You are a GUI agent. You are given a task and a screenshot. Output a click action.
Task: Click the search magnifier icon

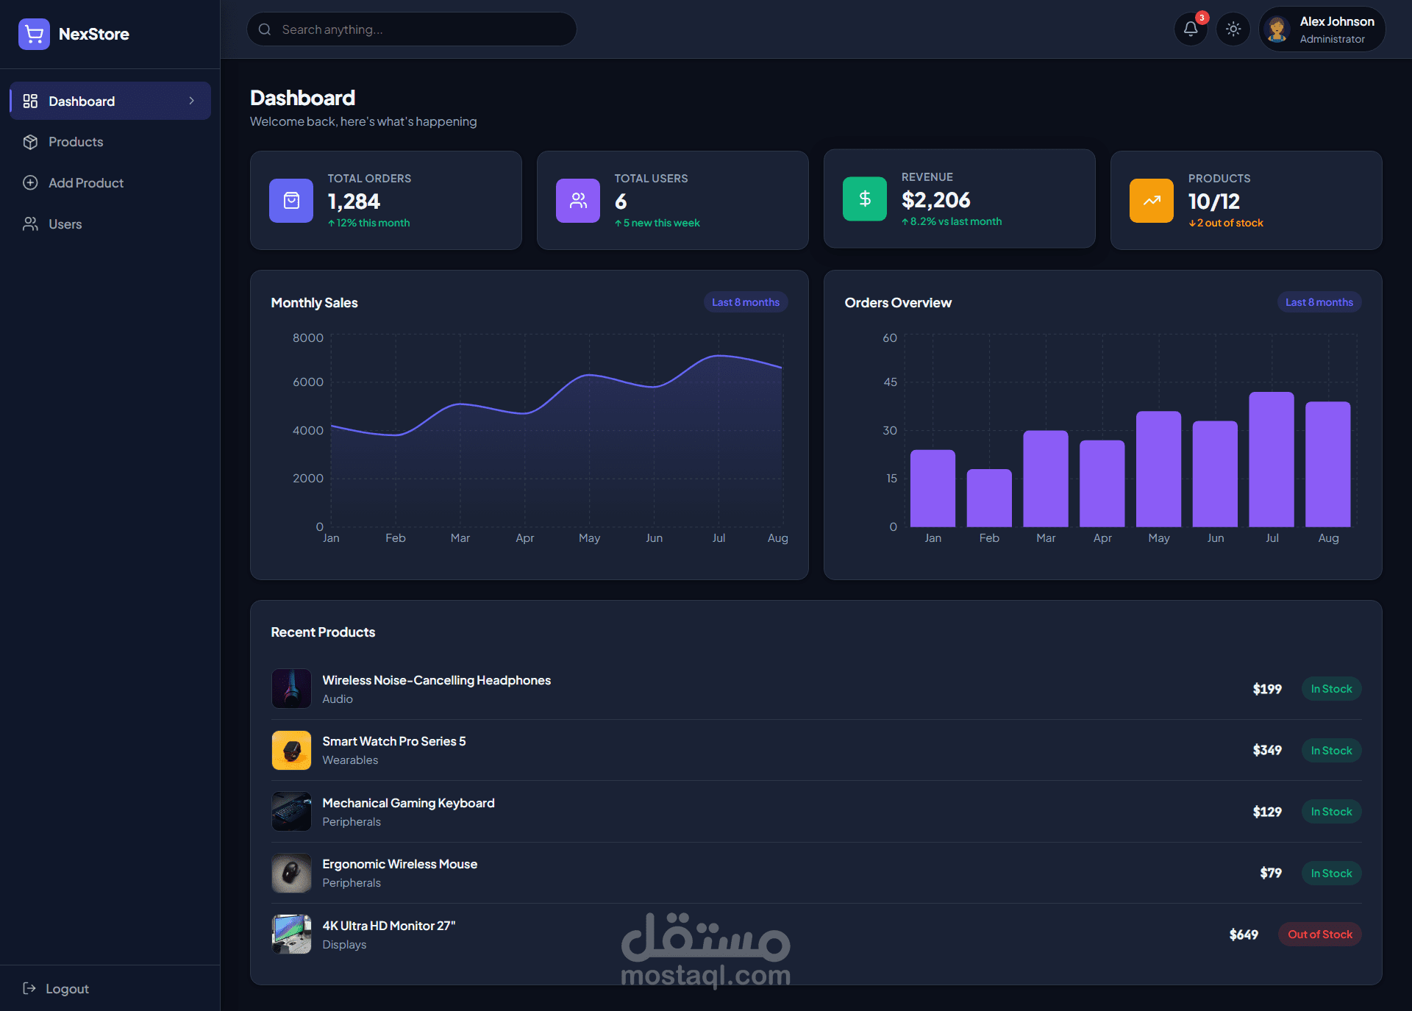265,29
